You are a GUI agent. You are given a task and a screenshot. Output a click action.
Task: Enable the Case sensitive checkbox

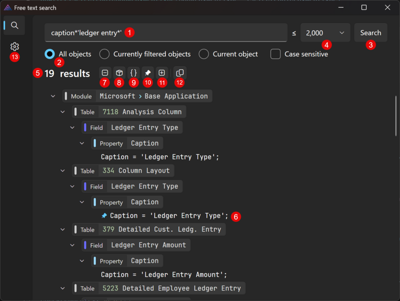275,54
